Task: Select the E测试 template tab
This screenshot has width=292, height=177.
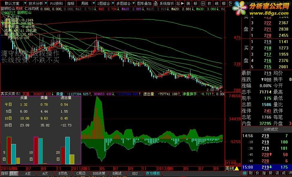Action: pos(117,173)
